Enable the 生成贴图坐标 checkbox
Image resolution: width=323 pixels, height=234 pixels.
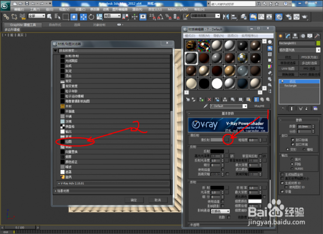(x=282, y=174)
